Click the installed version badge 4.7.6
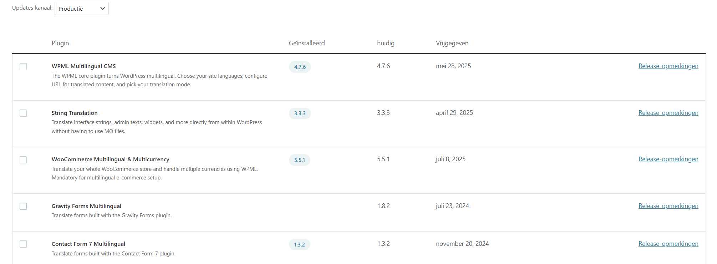 tap(300, 67)
